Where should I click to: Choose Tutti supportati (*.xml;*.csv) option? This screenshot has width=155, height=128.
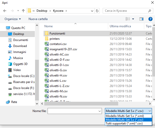coord(128,123)
